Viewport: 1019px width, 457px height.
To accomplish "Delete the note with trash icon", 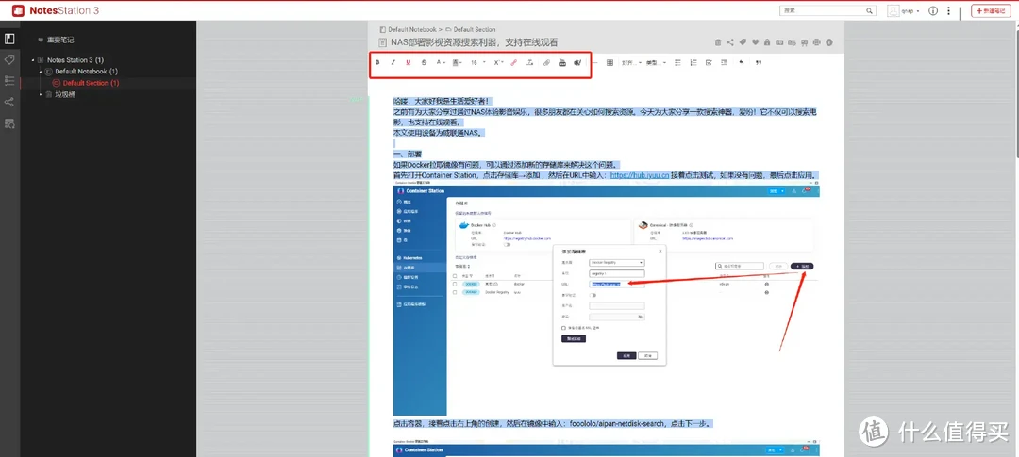I will [718, 42].
